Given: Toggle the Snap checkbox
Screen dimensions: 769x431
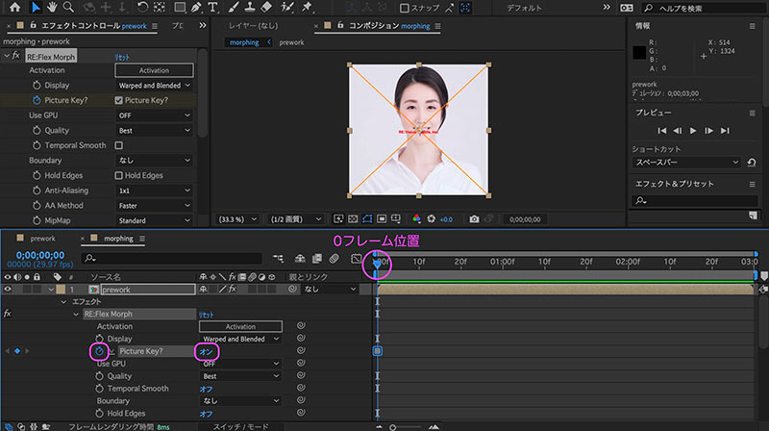Looking at the screenshot, I should (x=405, y=8).
